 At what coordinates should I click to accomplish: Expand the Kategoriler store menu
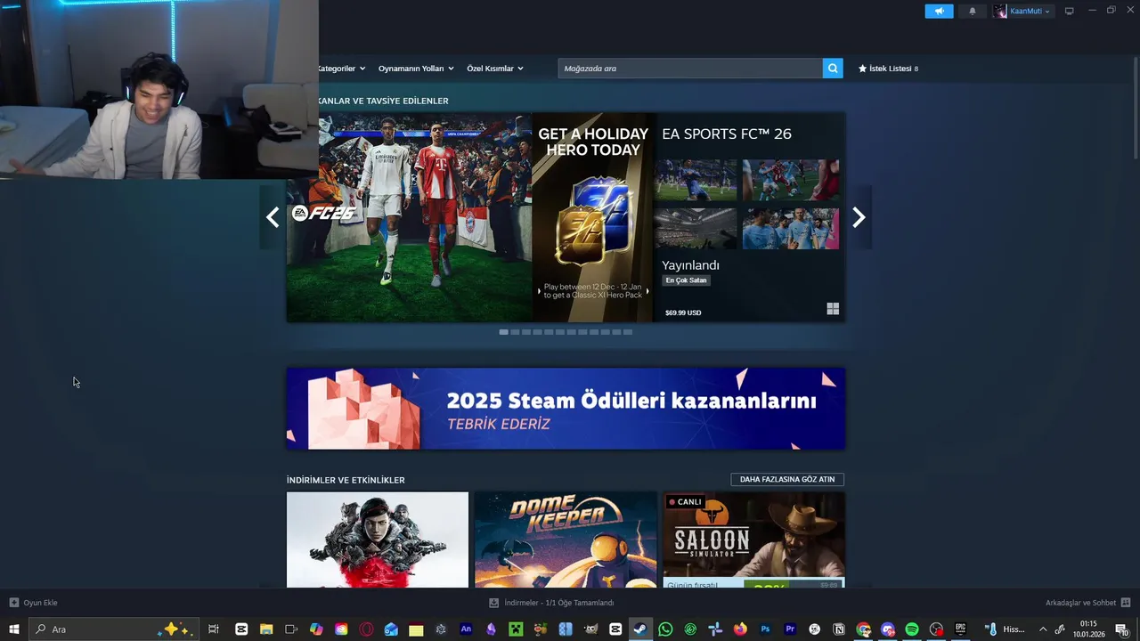click(340, 69)
